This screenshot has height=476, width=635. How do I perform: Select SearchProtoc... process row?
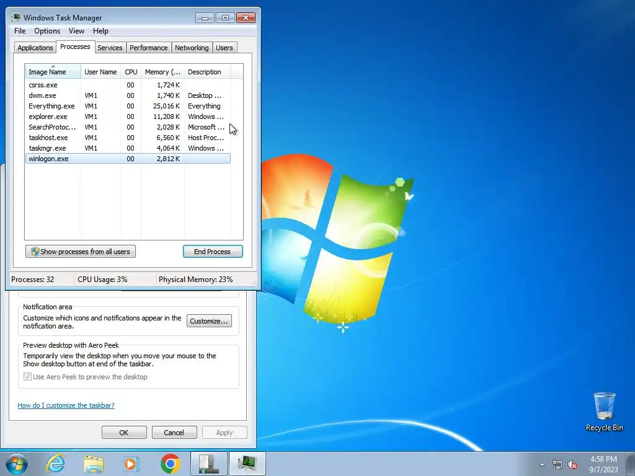(x=128, y=127)
